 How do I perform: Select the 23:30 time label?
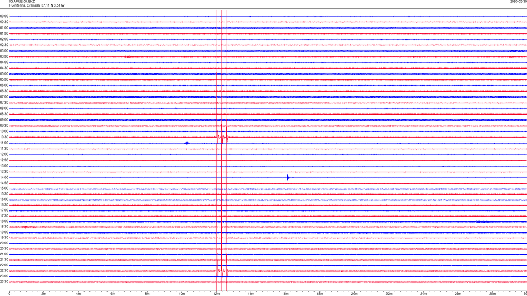(x=4, y=282)
